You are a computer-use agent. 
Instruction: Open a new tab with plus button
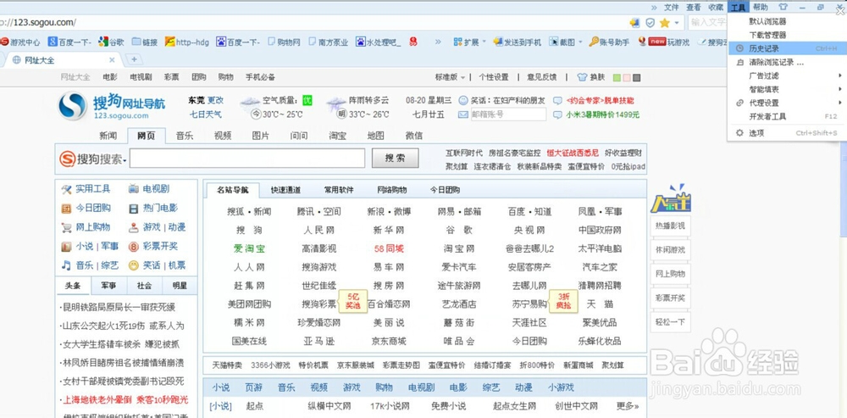(134, 59)
